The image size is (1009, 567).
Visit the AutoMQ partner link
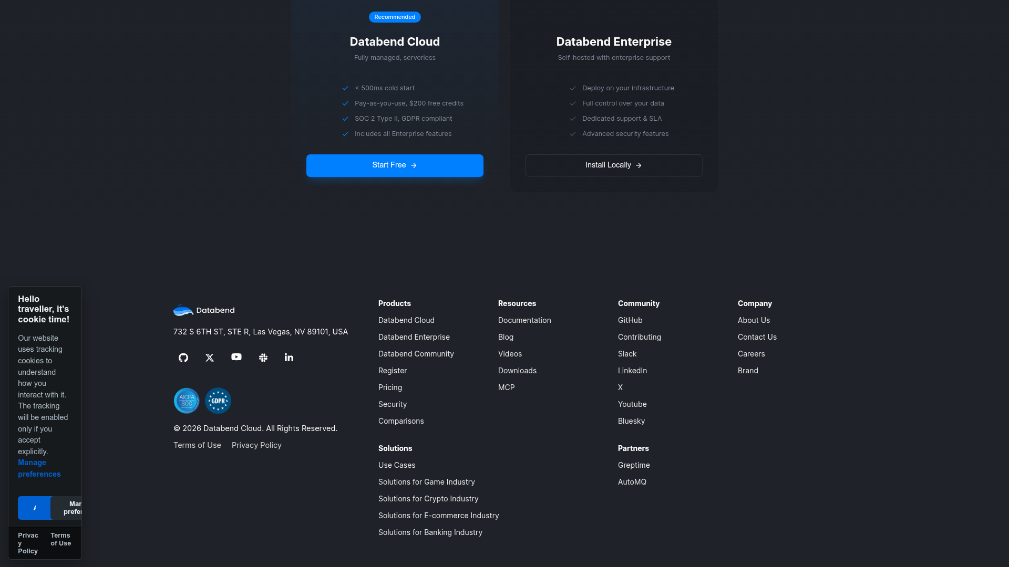tap(632, 482)
